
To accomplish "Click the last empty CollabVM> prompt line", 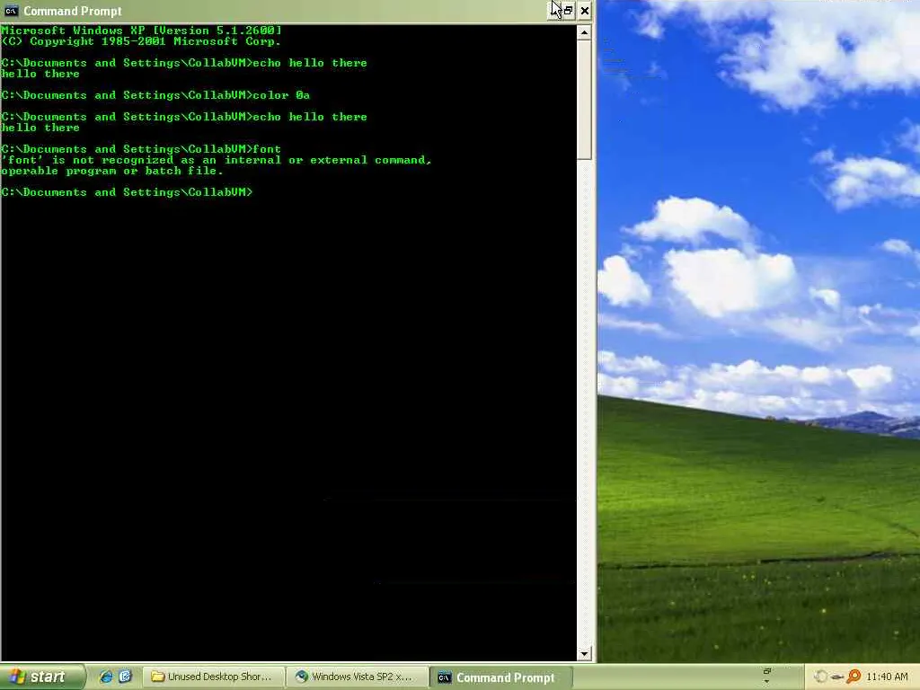I will coord(127,192).
